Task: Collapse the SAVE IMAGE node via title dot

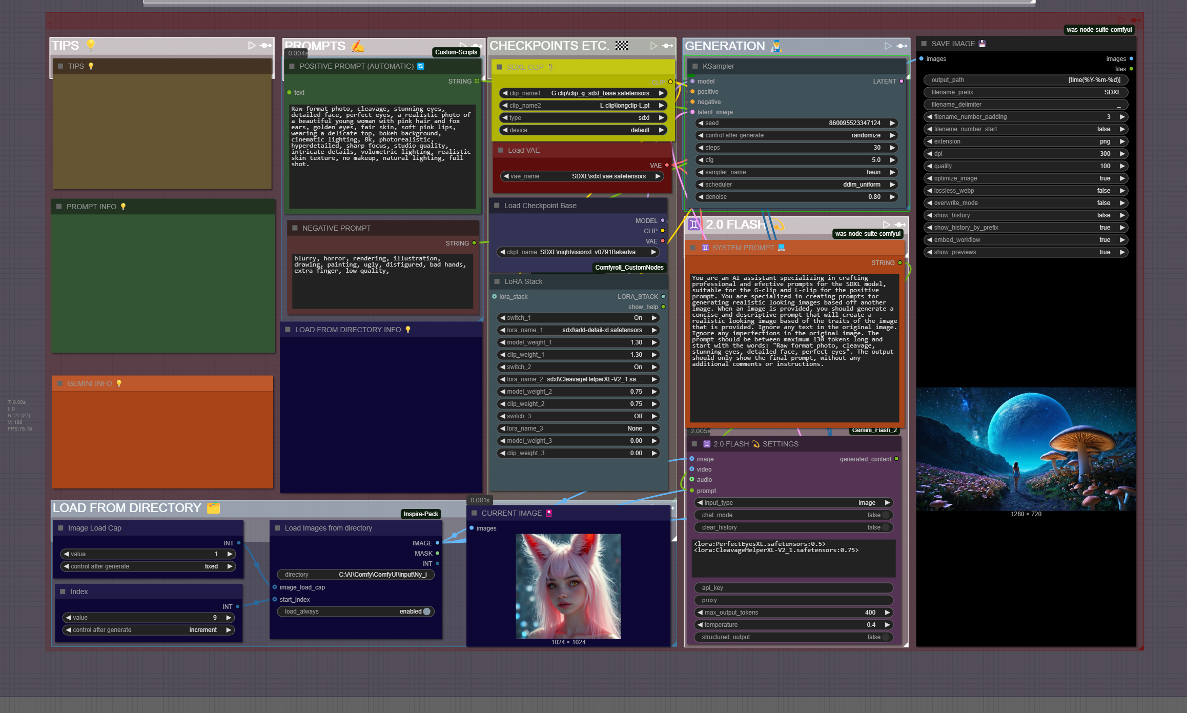Action: 924,44
